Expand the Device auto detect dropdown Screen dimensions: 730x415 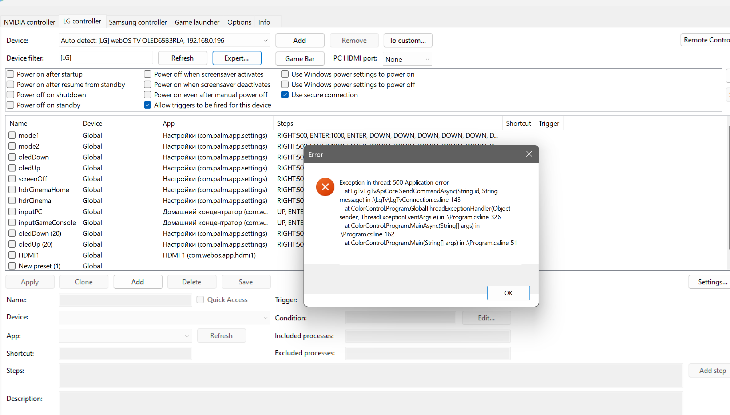[265, 41]
